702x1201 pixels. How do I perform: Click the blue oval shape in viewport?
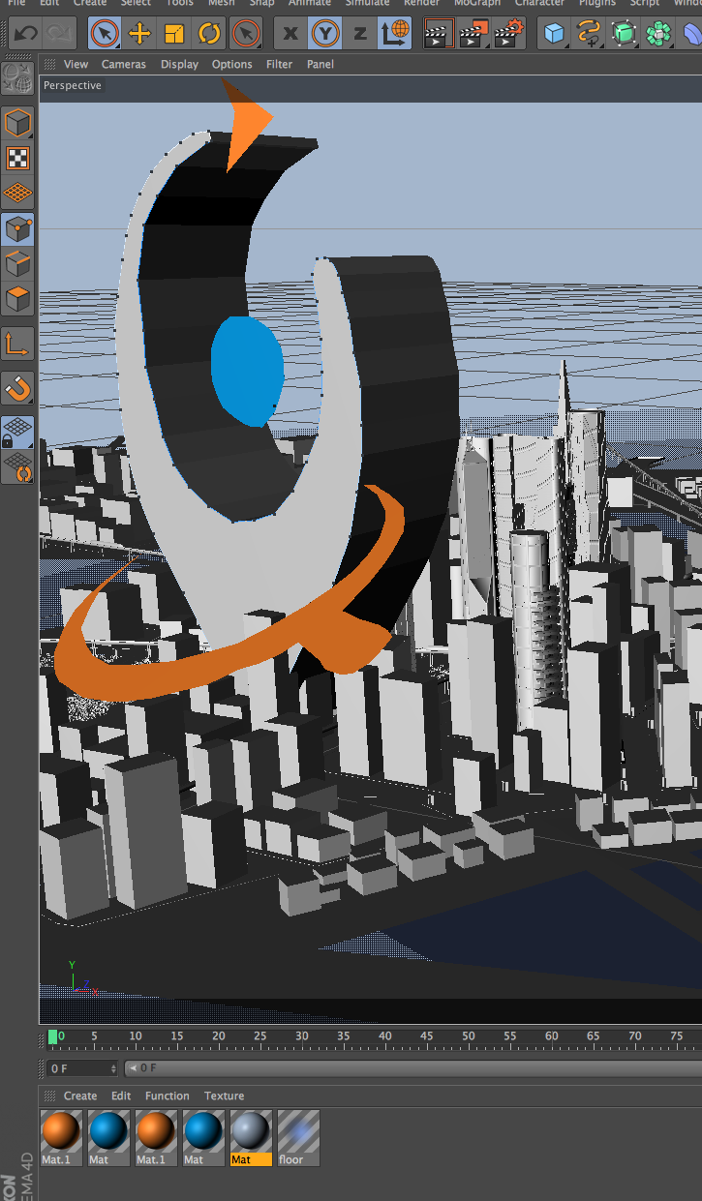click(247, 371)
